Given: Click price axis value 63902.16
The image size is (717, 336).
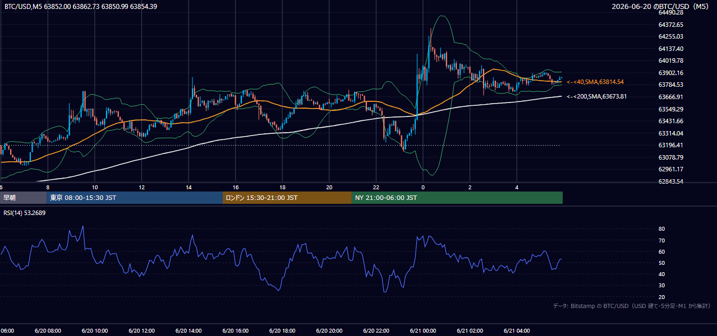Looking at the screenshot, I should [x=671, y=73].
